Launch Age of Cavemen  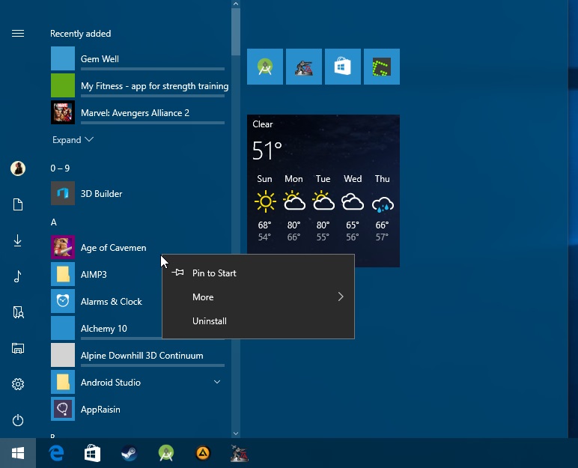[139, 247]
